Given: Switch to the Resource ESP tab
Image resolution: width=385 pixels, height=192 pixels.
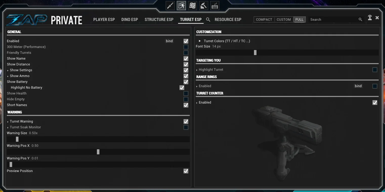Looking at the screenshot, I should (x=228, y=19).
